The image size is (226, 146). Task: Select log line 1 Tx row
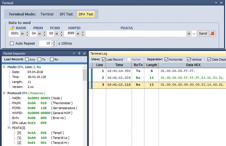pos(158,71)
